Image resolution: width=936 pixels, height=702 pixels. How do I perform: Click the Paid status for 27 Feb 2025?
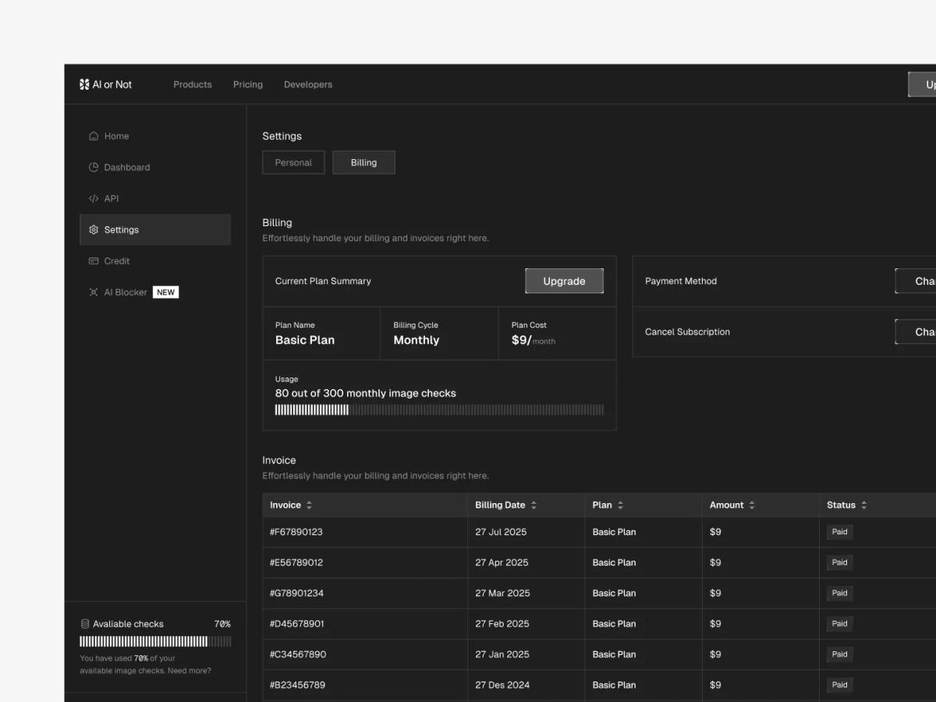click(839, 624)
